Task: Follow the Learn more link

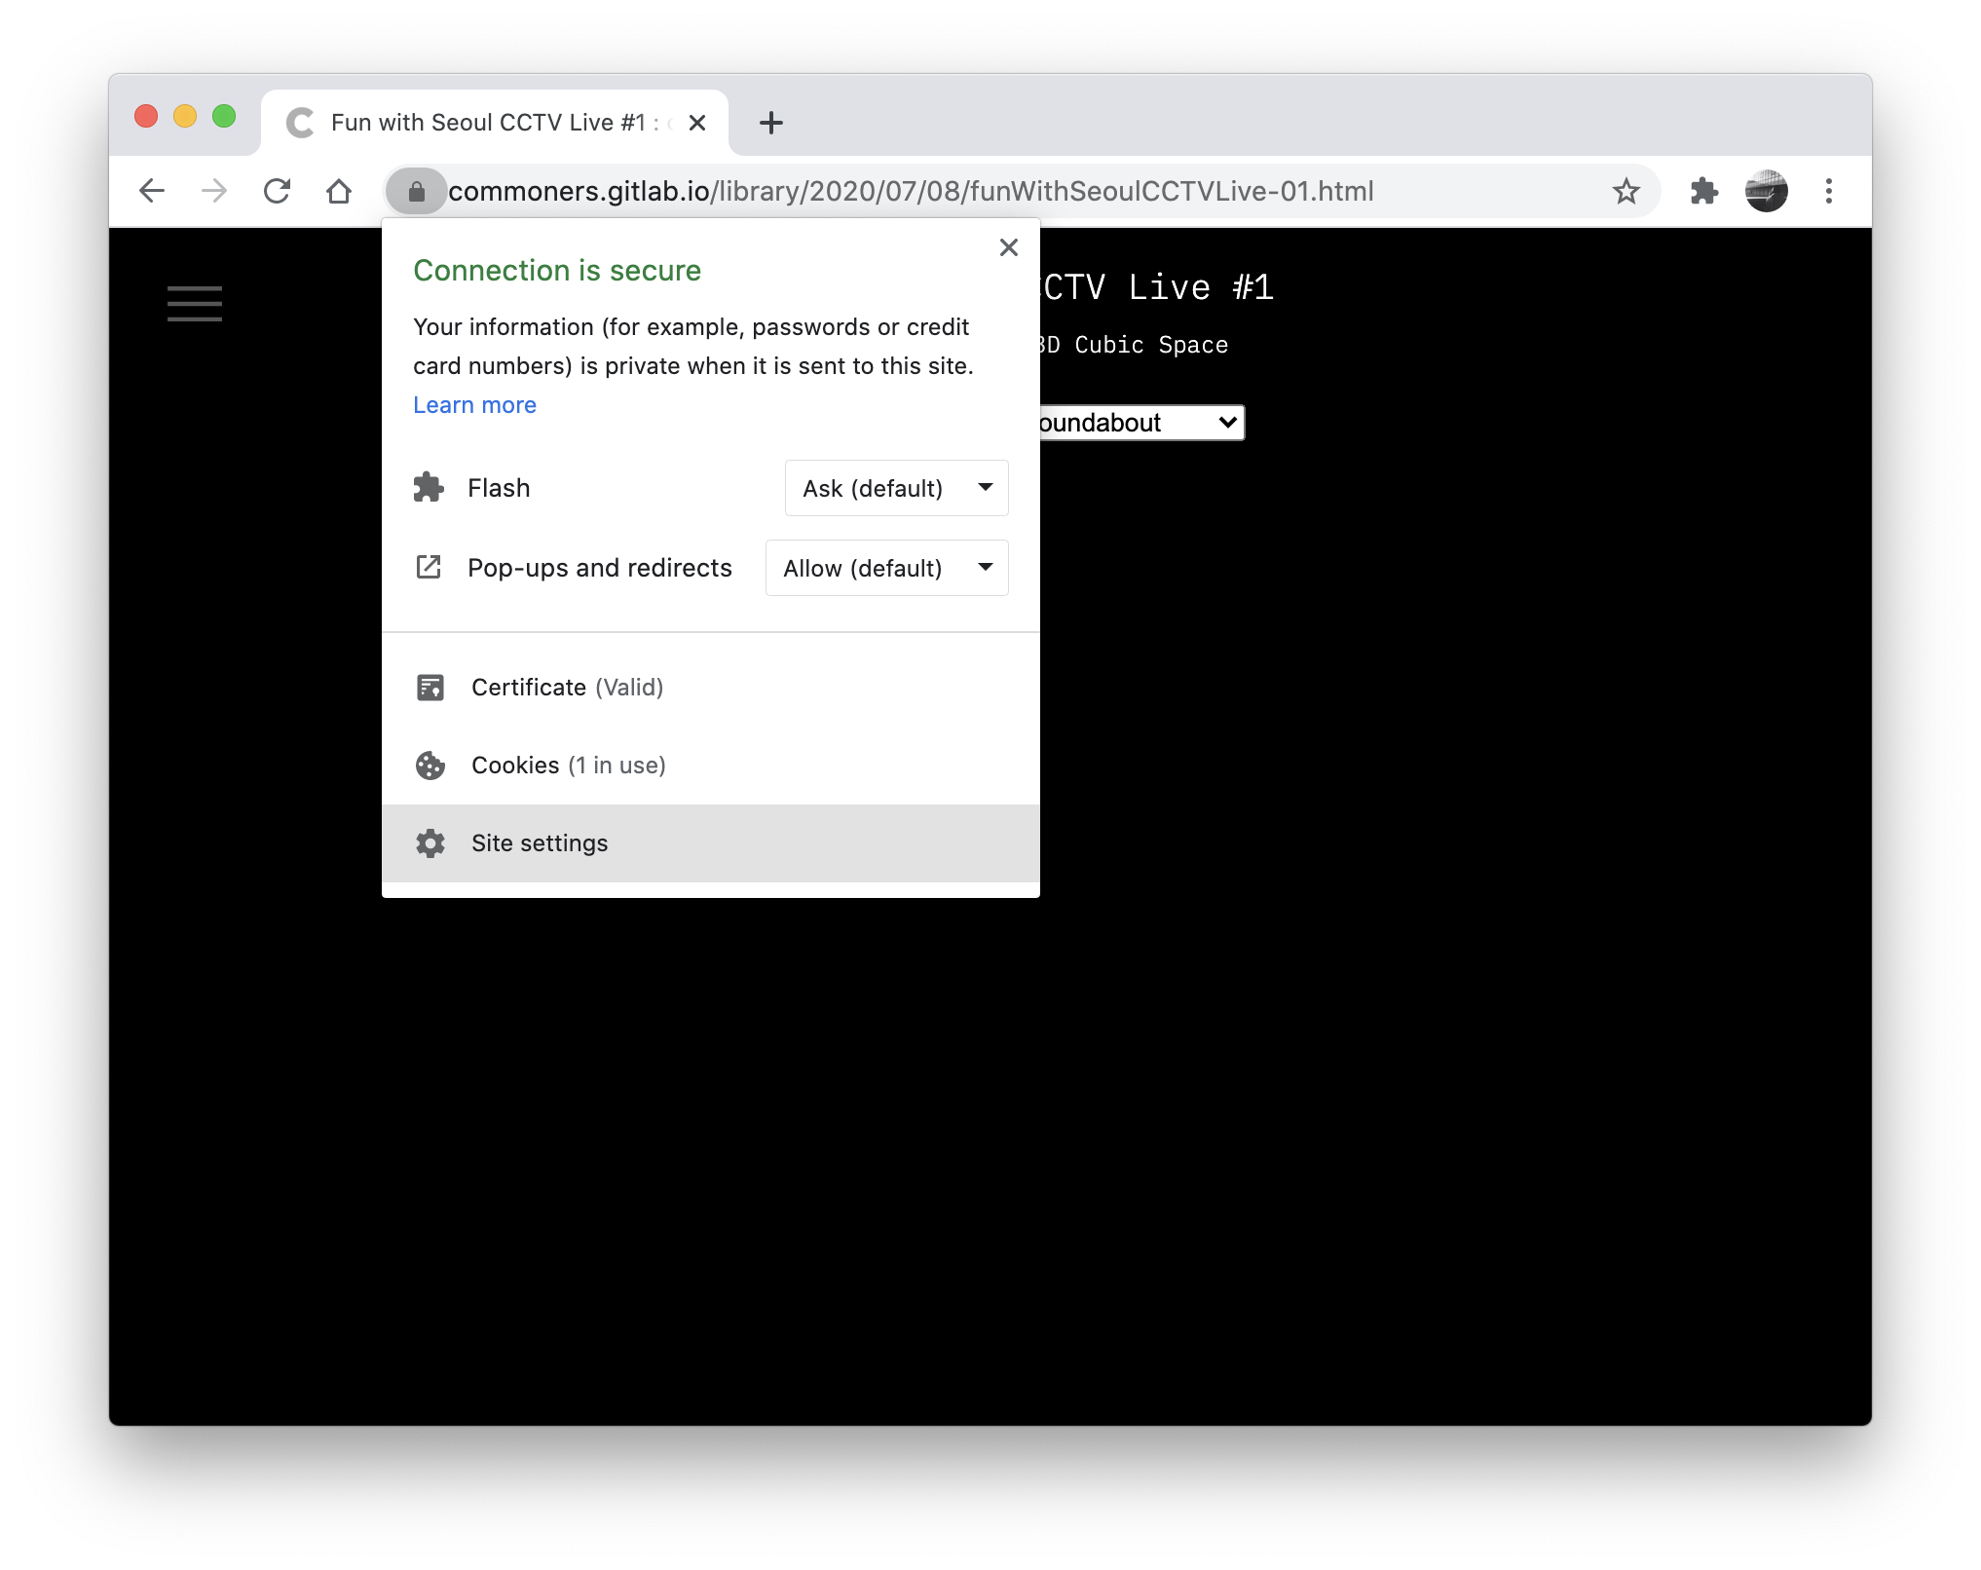Action: [474, 405]
